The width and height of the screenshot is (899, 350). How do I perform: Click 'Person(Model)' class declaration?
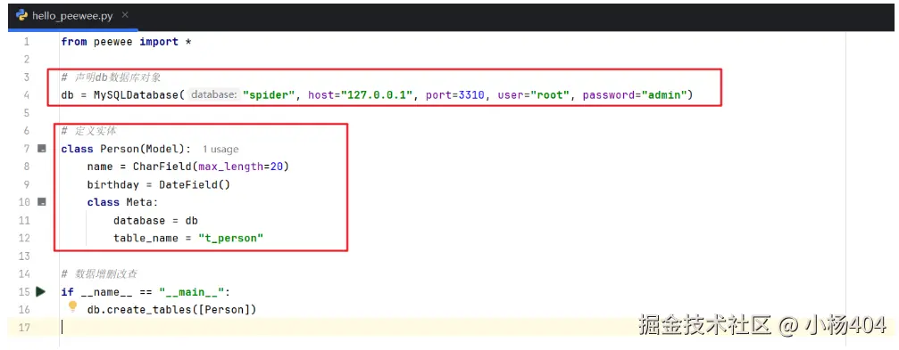[143, 150]
